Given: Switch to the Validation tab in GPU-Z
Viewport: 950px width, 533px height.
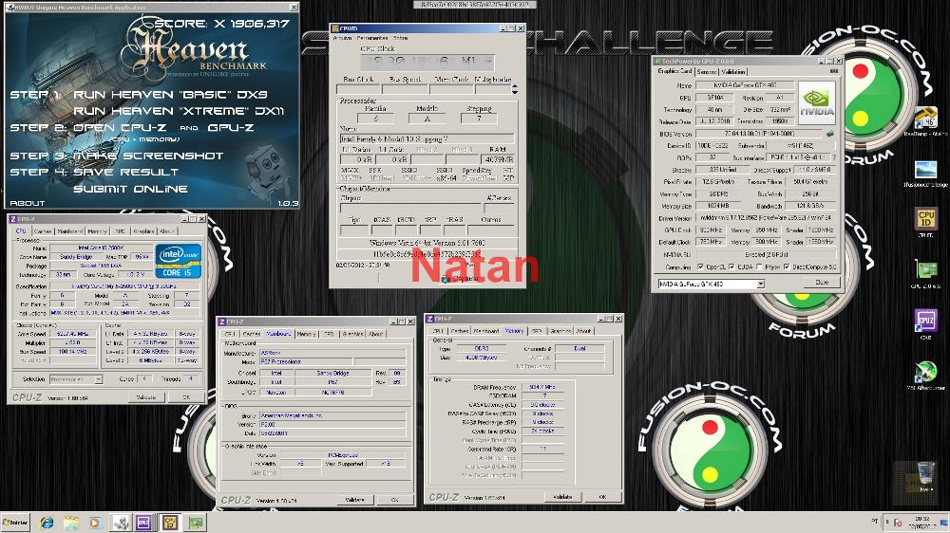Looking at the screenshot, I should click(733, 71).
